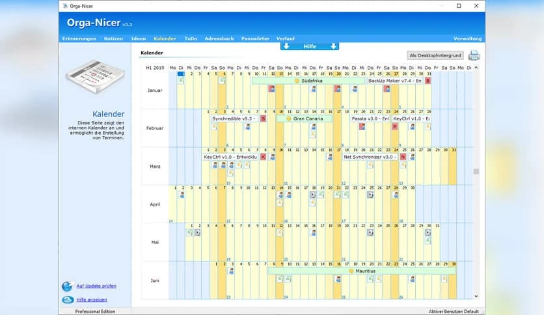Click the red N badge on March 25
The height and width of the screenshot is (315, 544).
(403, 157)
